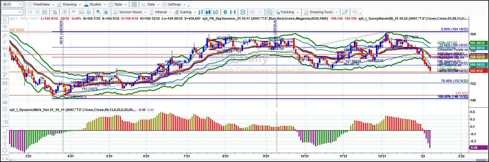Open the toolbar overflow arrow after Settings
Screen dimensions: 489x162
(x=188, y=6)
